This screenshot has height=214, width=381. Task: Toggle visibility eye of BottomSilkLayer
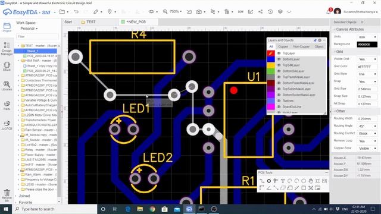coord(279,71)
